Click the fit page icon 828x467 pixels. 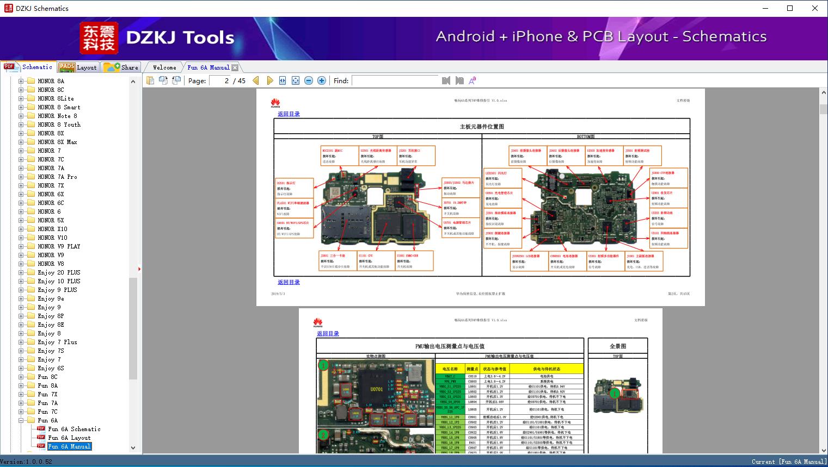[296, 80]
